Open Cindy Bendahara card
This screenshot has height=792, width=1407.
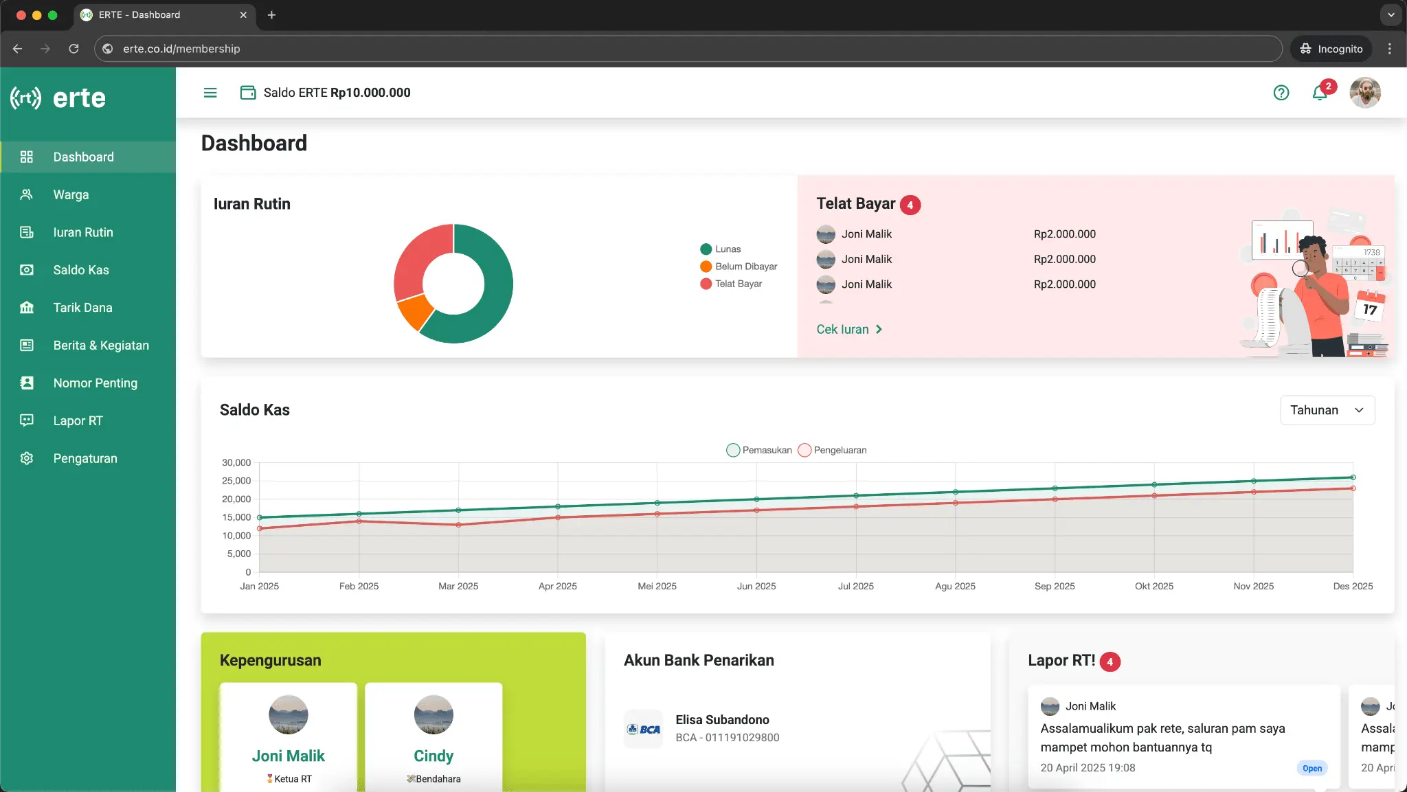click(434, 737)
